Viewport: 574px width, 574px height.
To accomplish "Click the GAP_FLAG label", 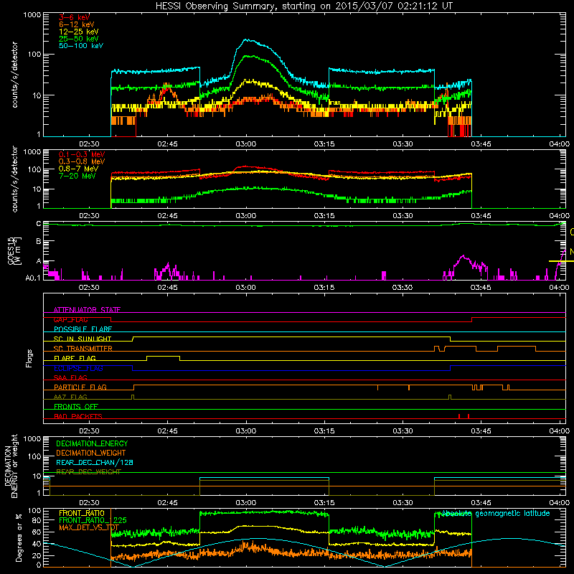I will pyautogui.click(x=70, y=319).
